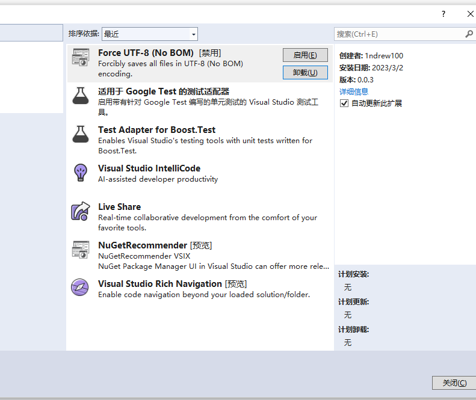
Task: Select the Live Share entry title
Action: point(119,207)
